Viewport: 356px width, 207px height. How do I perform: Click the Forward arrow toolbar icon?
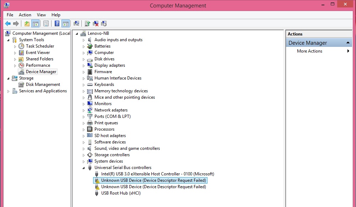coord(16,23)
